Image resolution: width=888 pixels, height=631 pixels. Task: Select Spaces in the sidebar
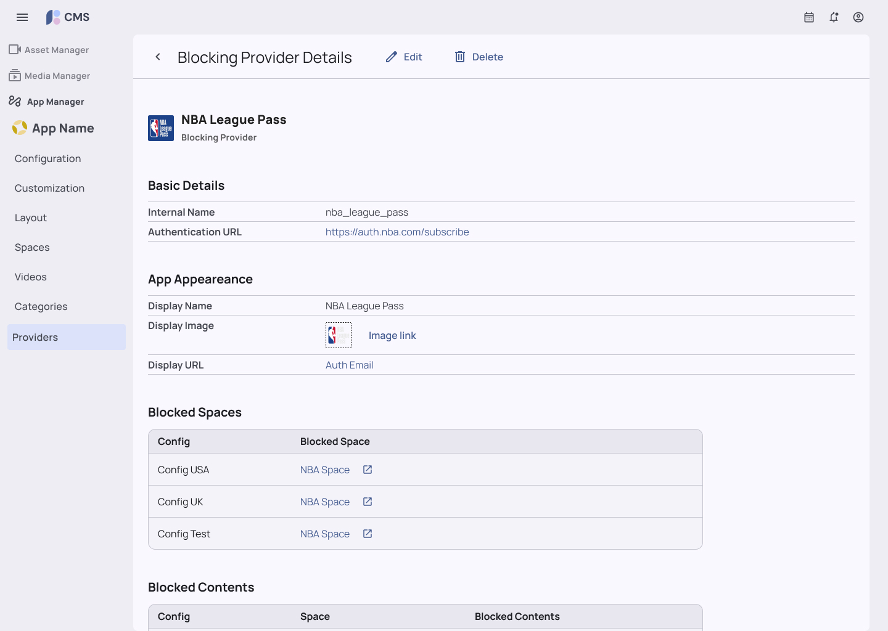[x=32, y=247]
